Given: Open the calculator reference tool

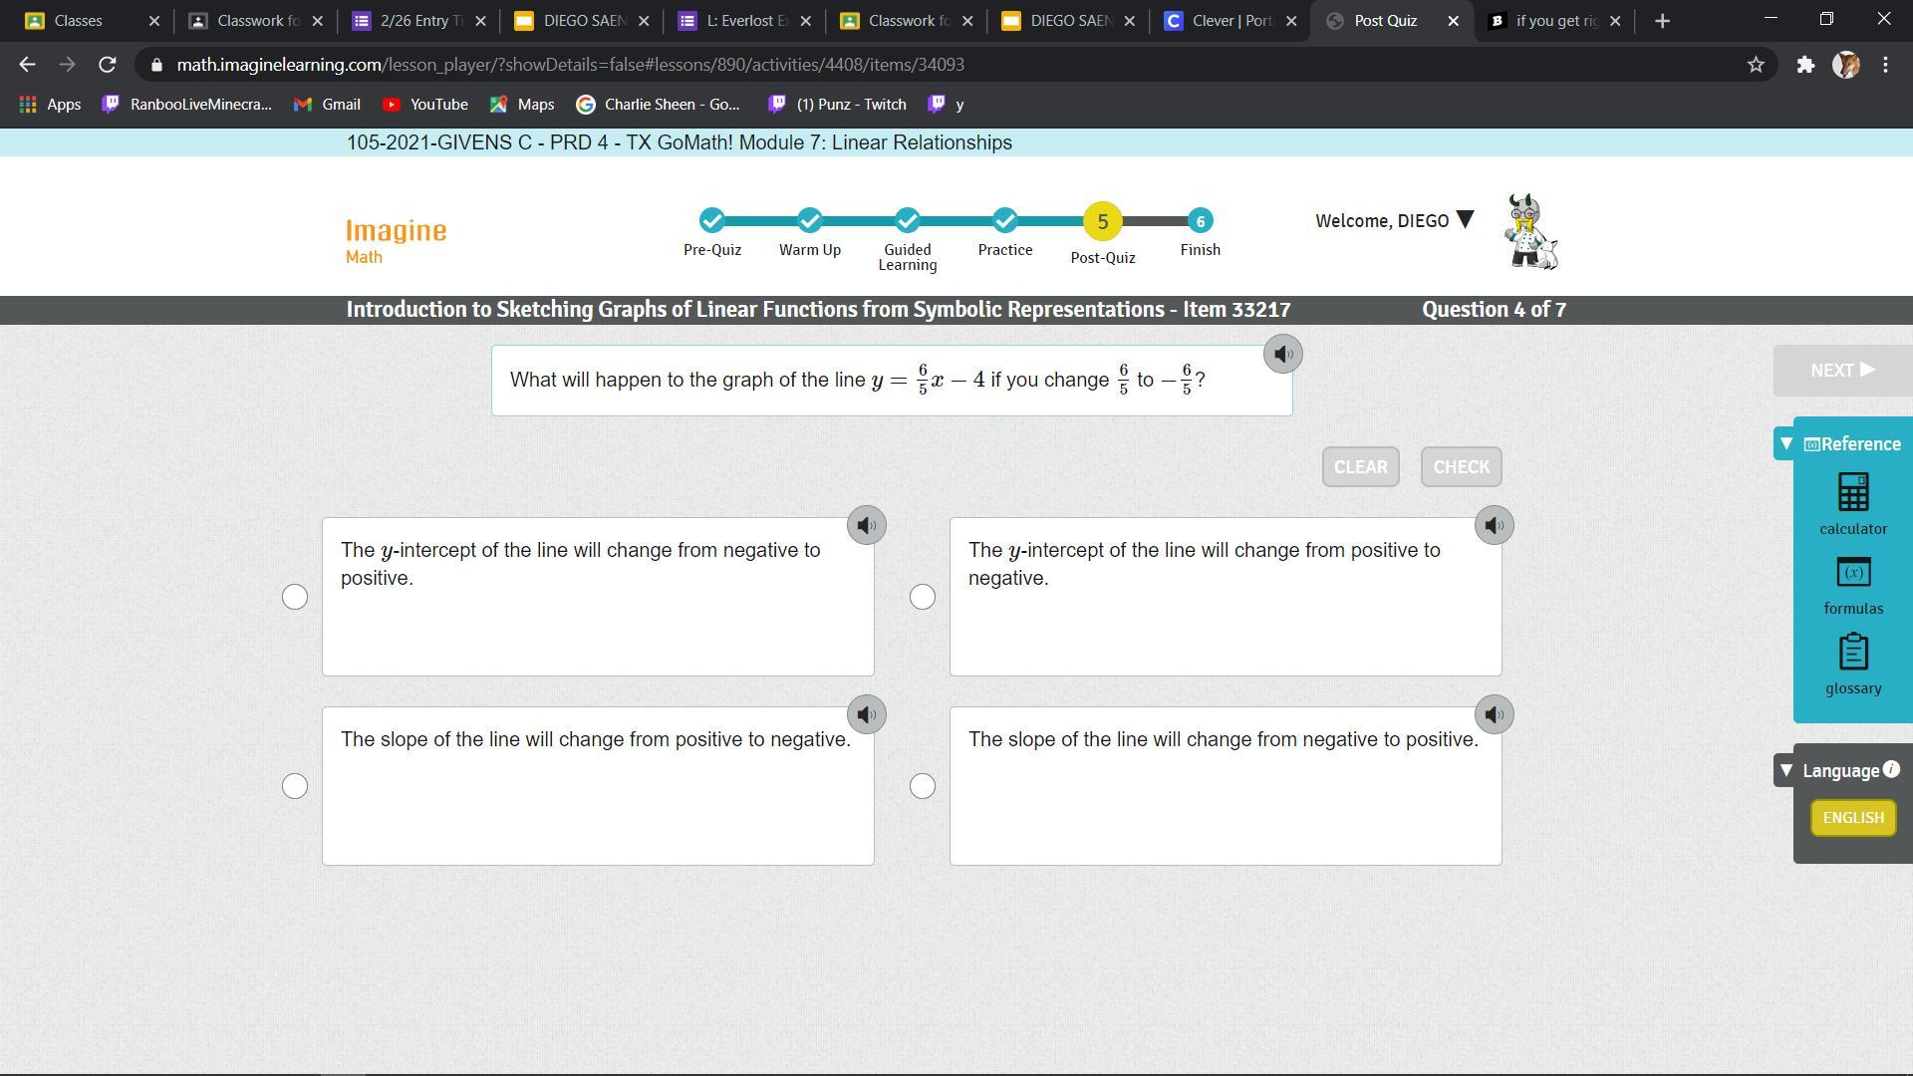Looking at the screenshot, I should pyautogui.click(x=1852, y=493).
